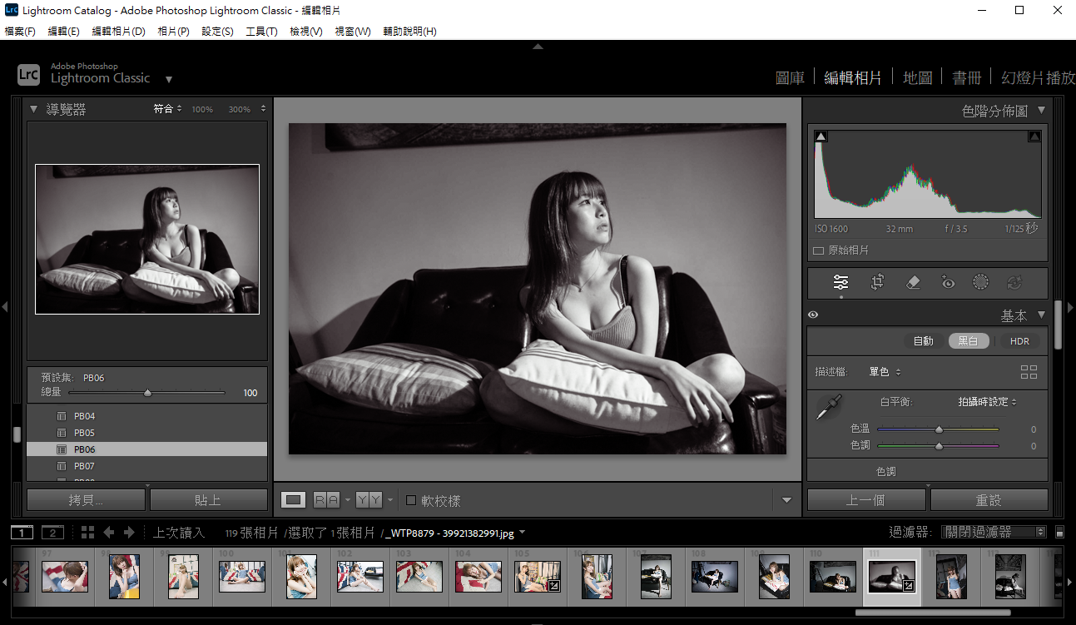Enable HDR editing mode

[x=1019, y=341]
